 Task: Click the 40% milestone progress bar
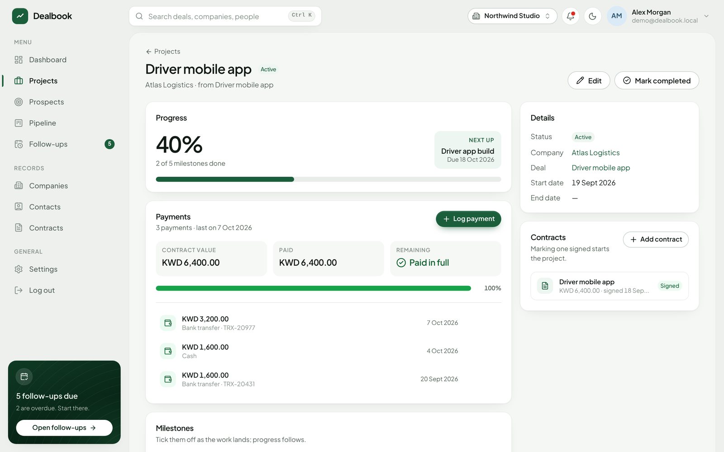[x=329, y=179]
